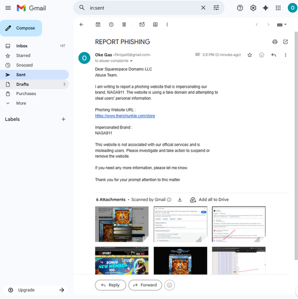Open the first game screenshot attachment
The height and width of the screenshot is (299, 298).
coord(121,224)
